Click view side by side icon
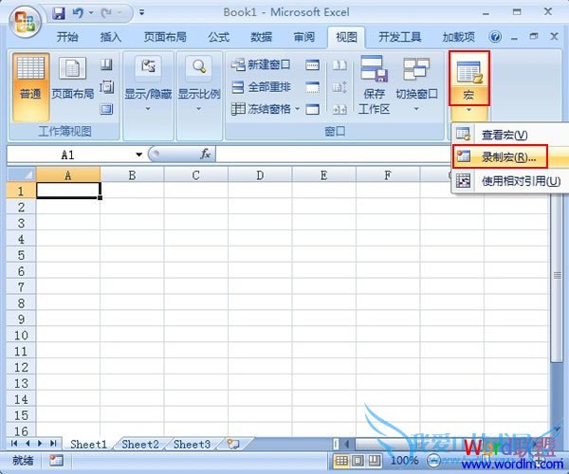Viewport: 569px width, 474px height. coord(340,65)
